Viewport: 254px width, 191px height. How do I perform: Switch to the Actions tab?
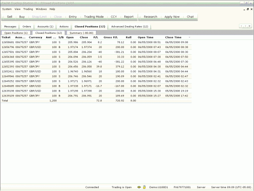(x=64, y=26)
